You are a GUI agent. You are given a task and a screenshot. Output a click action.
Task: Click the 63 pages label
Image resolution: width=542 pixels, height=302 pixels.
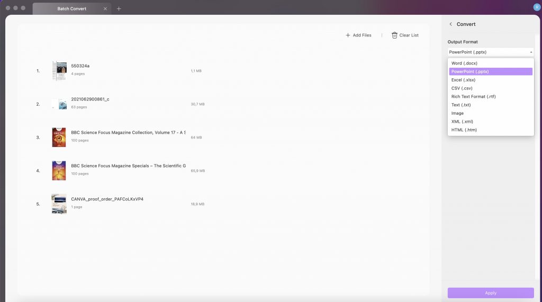(x=79, y=107)
